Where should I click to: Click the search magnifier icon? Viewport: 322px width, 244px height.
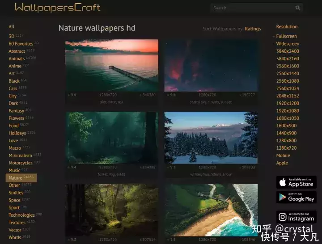point(297,8)
